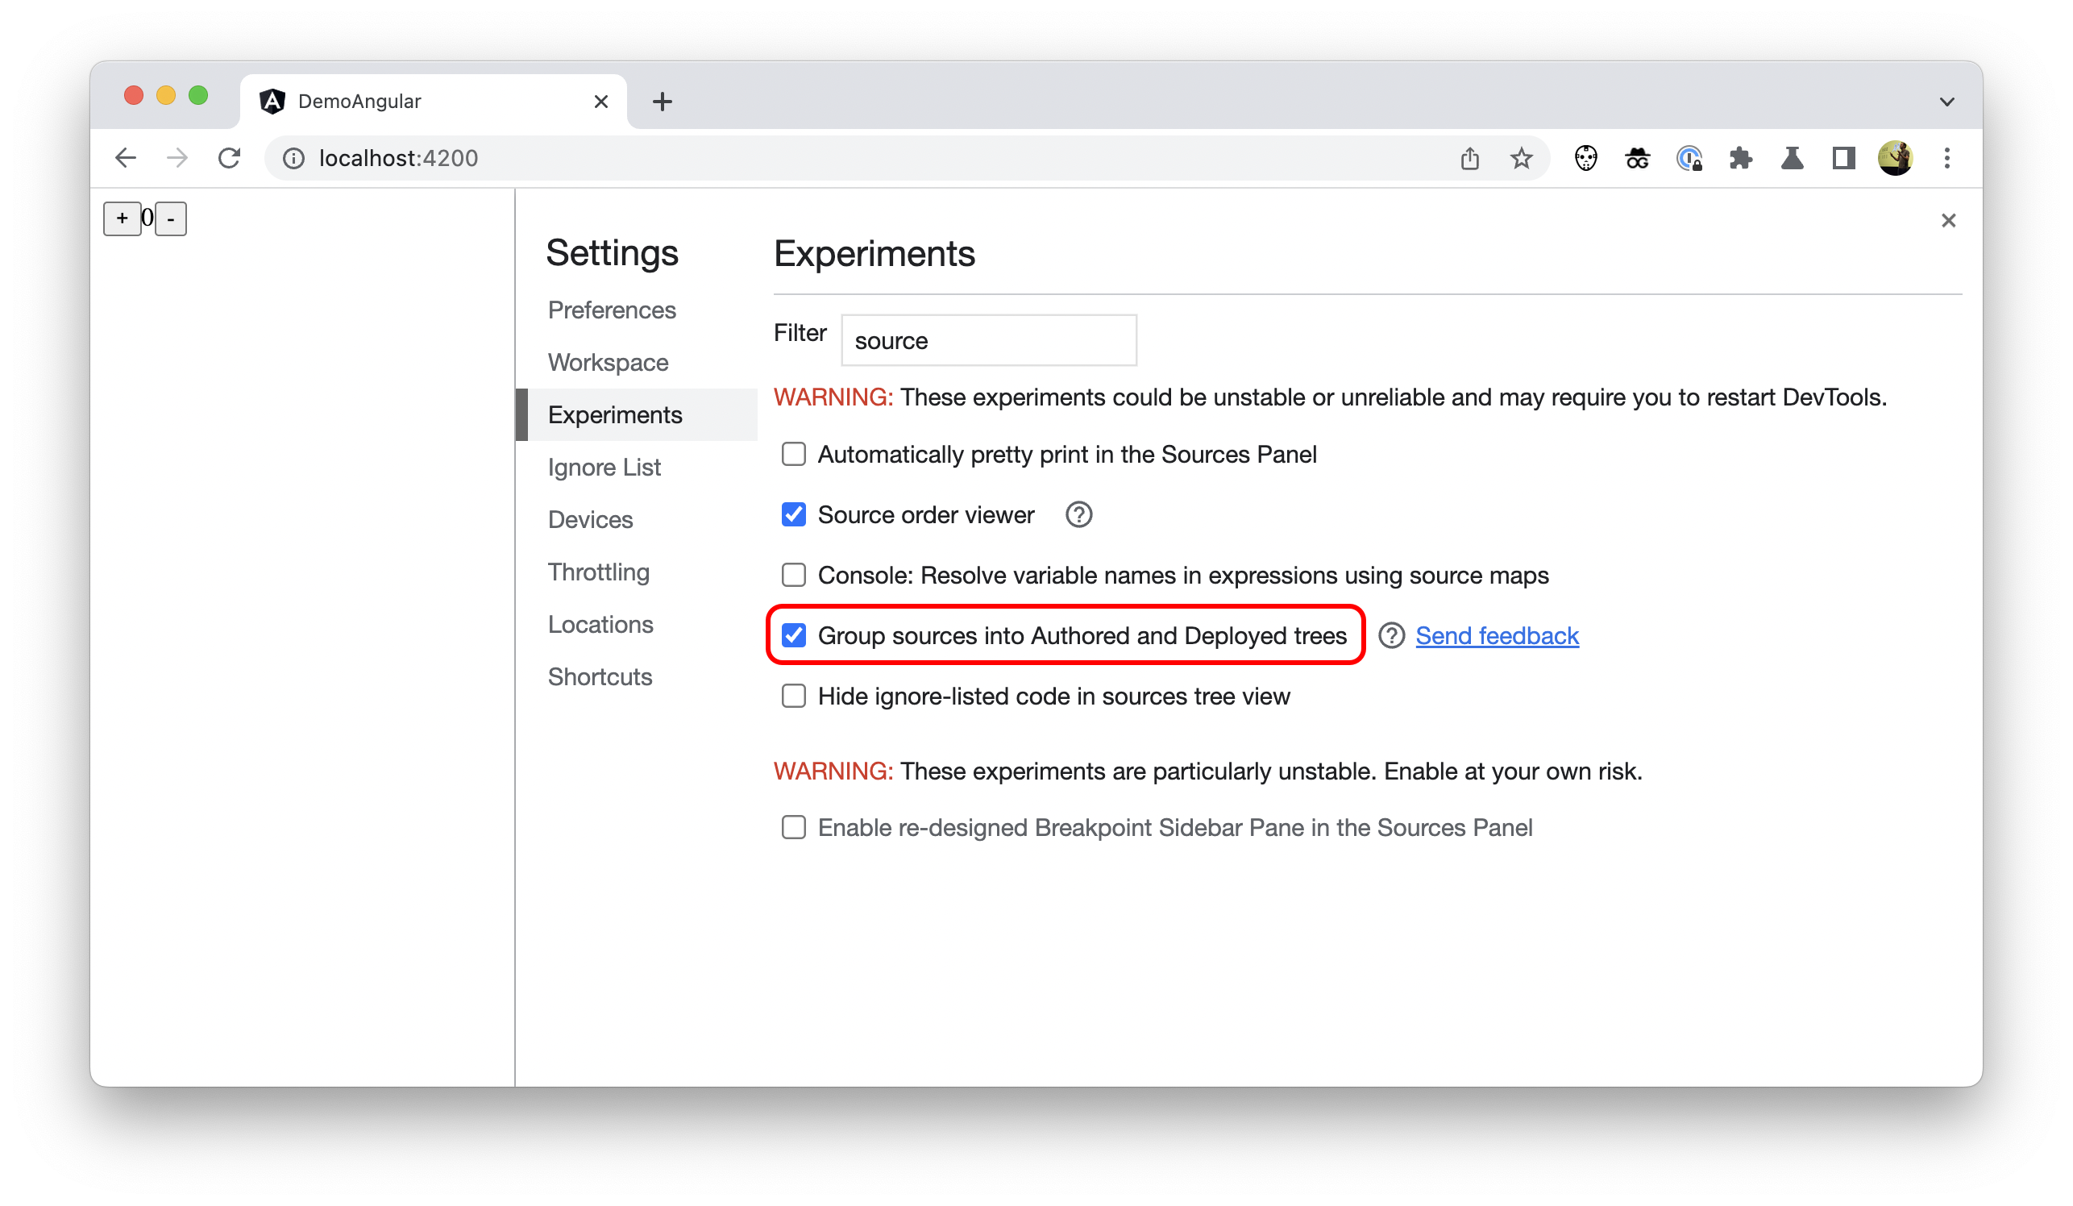Click 'Send feedback' link for Group sources

click(1496, 634)
